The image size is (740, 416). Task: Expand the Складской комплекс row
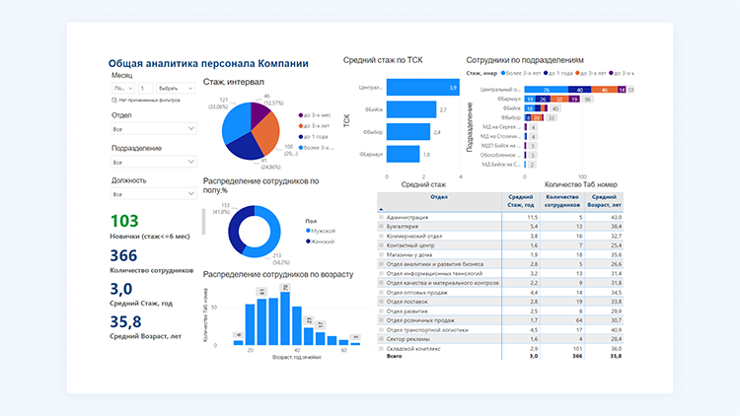click(383, 348)
